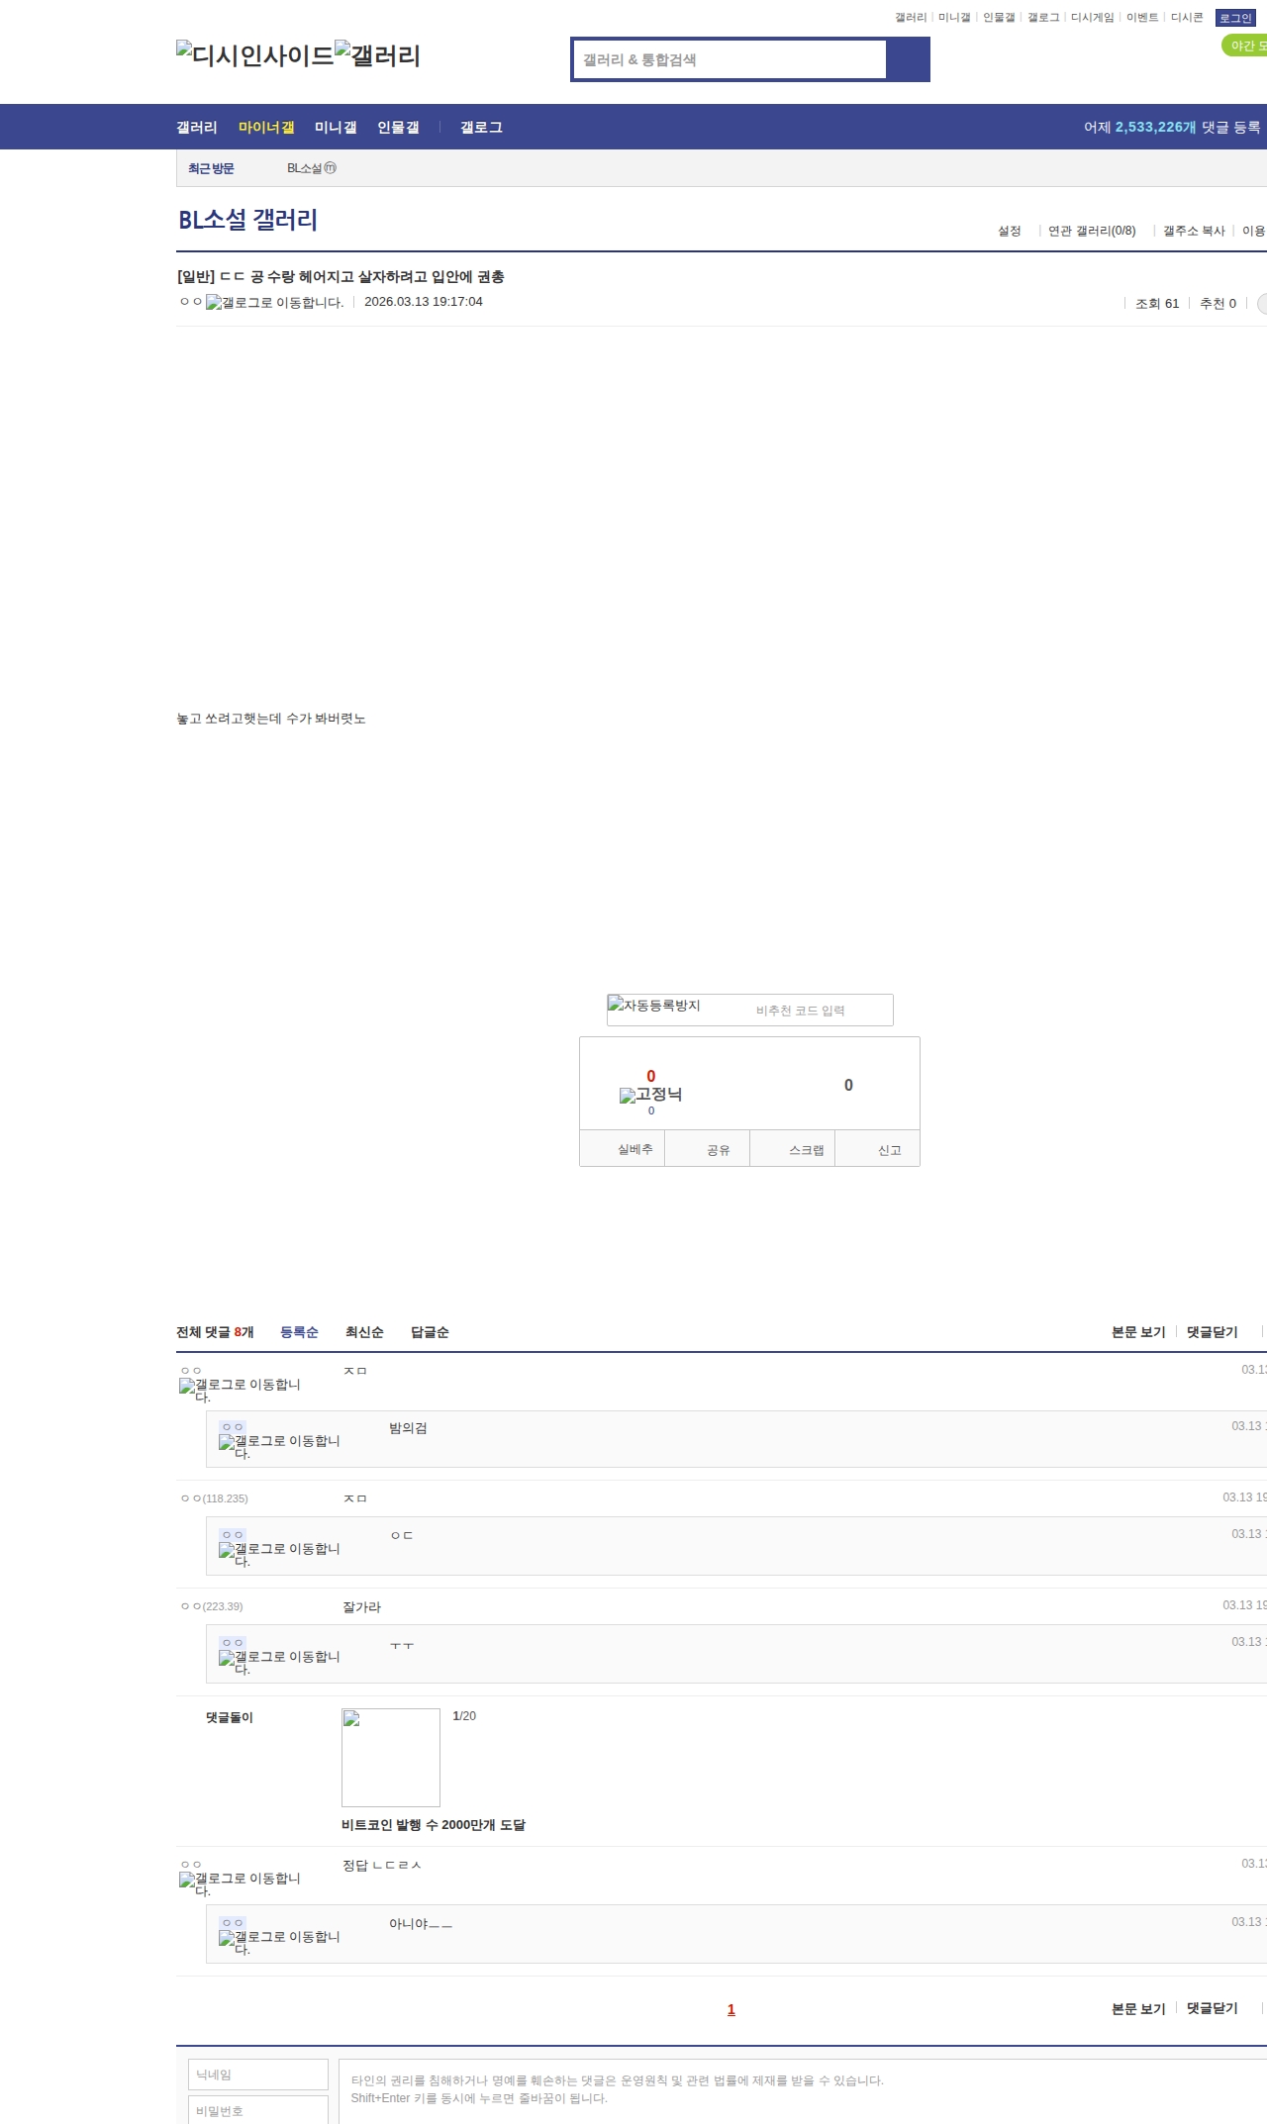
Task: Sort comments by 등록순
Action: (299, 1332)
